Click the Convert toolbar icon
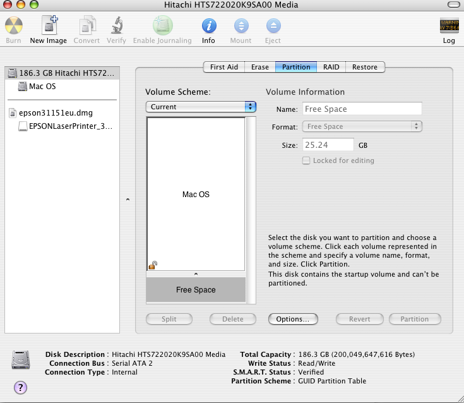 (x=87, y=25)
